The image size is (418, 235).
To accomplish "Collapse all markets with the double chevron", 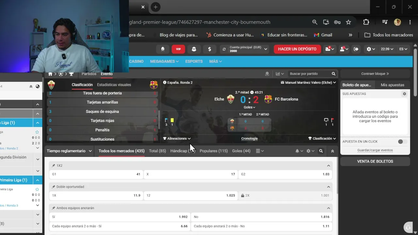I will point(332,151).
